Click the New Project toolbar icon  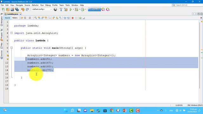pyautogui.click(x=8, y=9)
